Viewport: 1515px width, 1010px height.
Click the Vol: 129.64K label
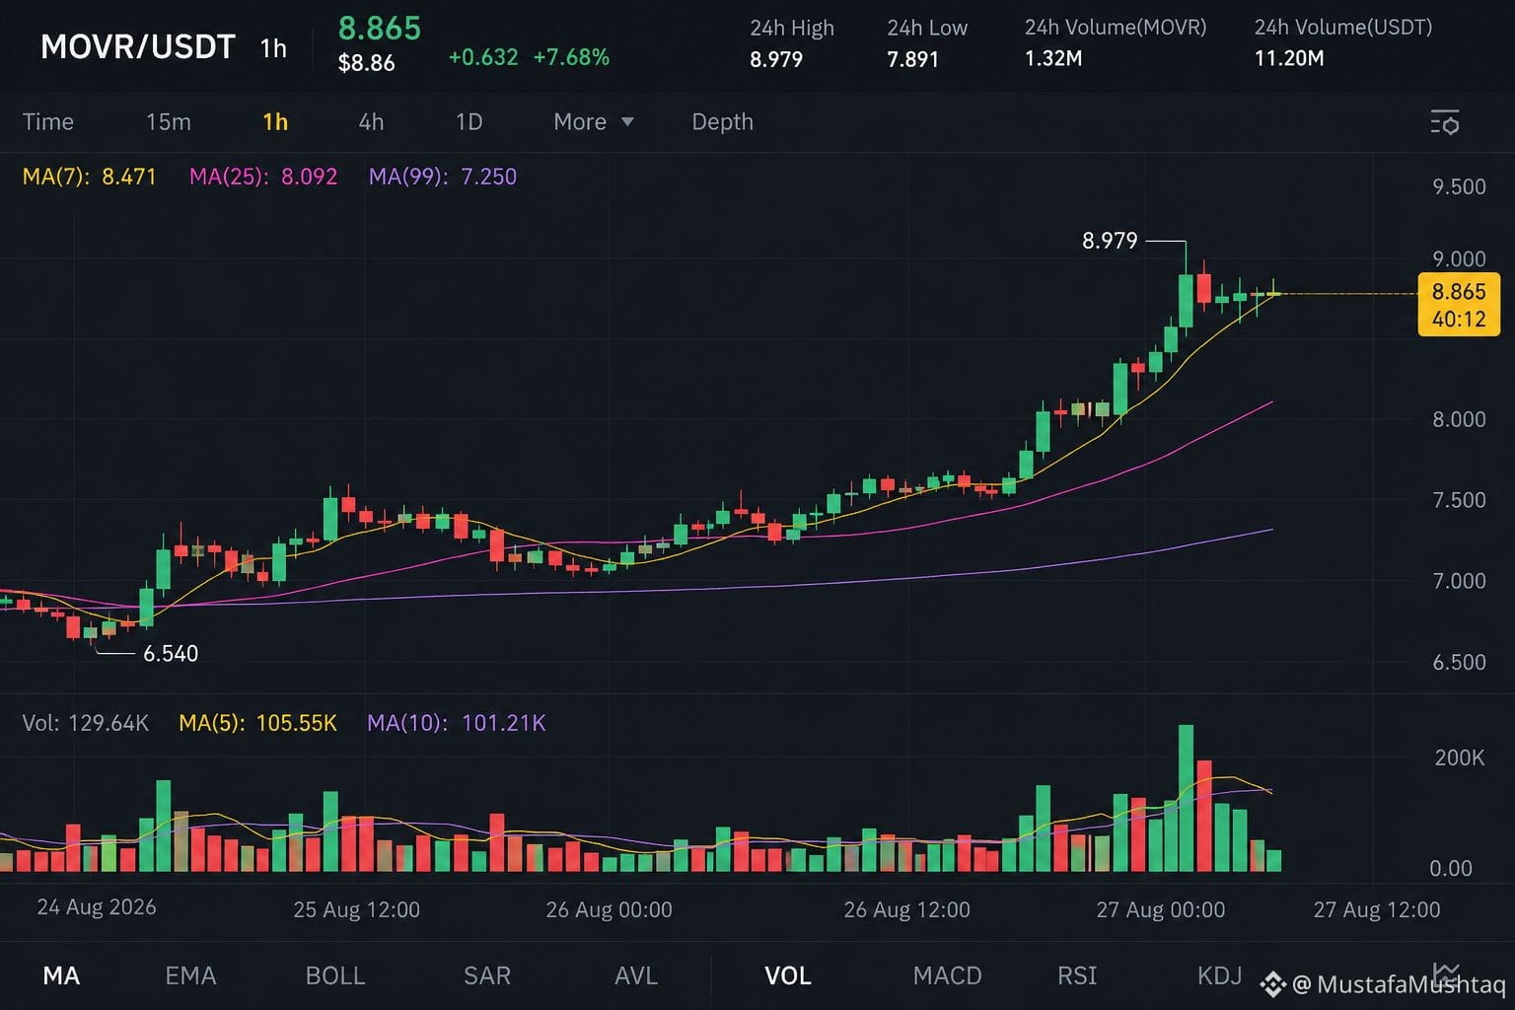pyautogui.click(x=86, y=723)
